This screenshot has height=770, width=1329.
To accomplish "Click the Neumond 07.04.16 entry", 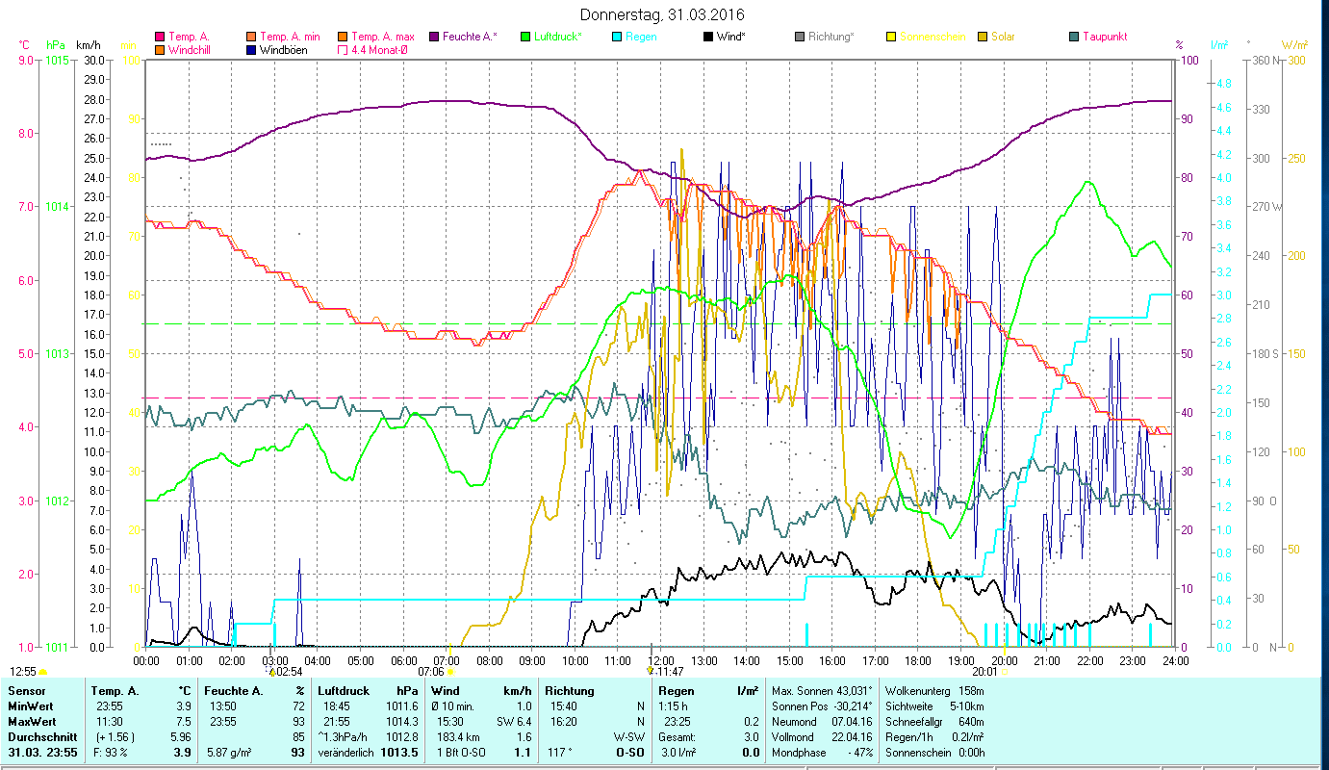I will pyautogui.click(x=822, y=722).
